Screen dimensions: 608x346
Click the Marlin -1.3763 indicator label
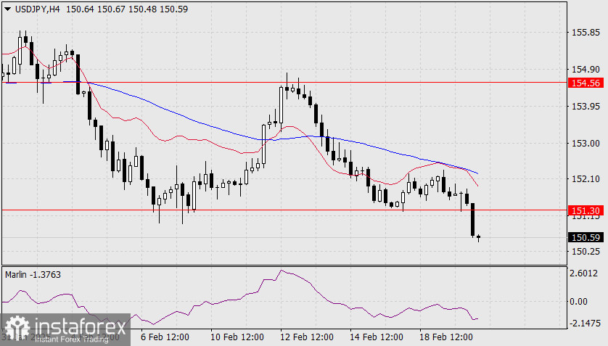click(x=33, y=275)
